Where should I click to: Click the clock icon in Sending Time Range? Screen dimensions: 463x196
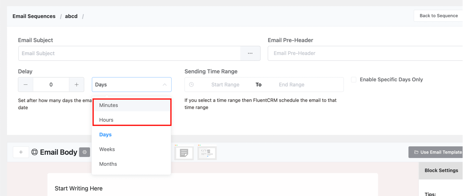point(191,85)
